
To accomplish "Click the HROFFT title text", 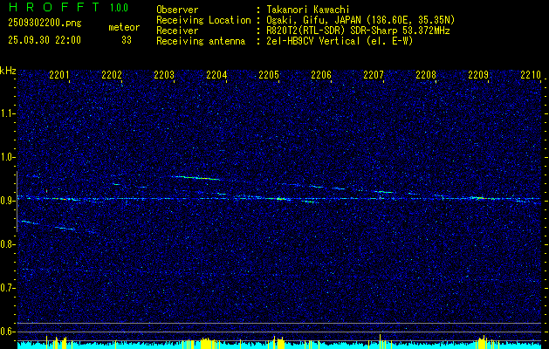I will [53, 7].
